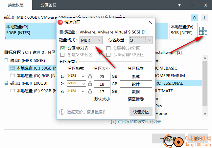Select the ULTIMATE image entry
The height and width of the screenshot is (148, 212).
[164, 91]
